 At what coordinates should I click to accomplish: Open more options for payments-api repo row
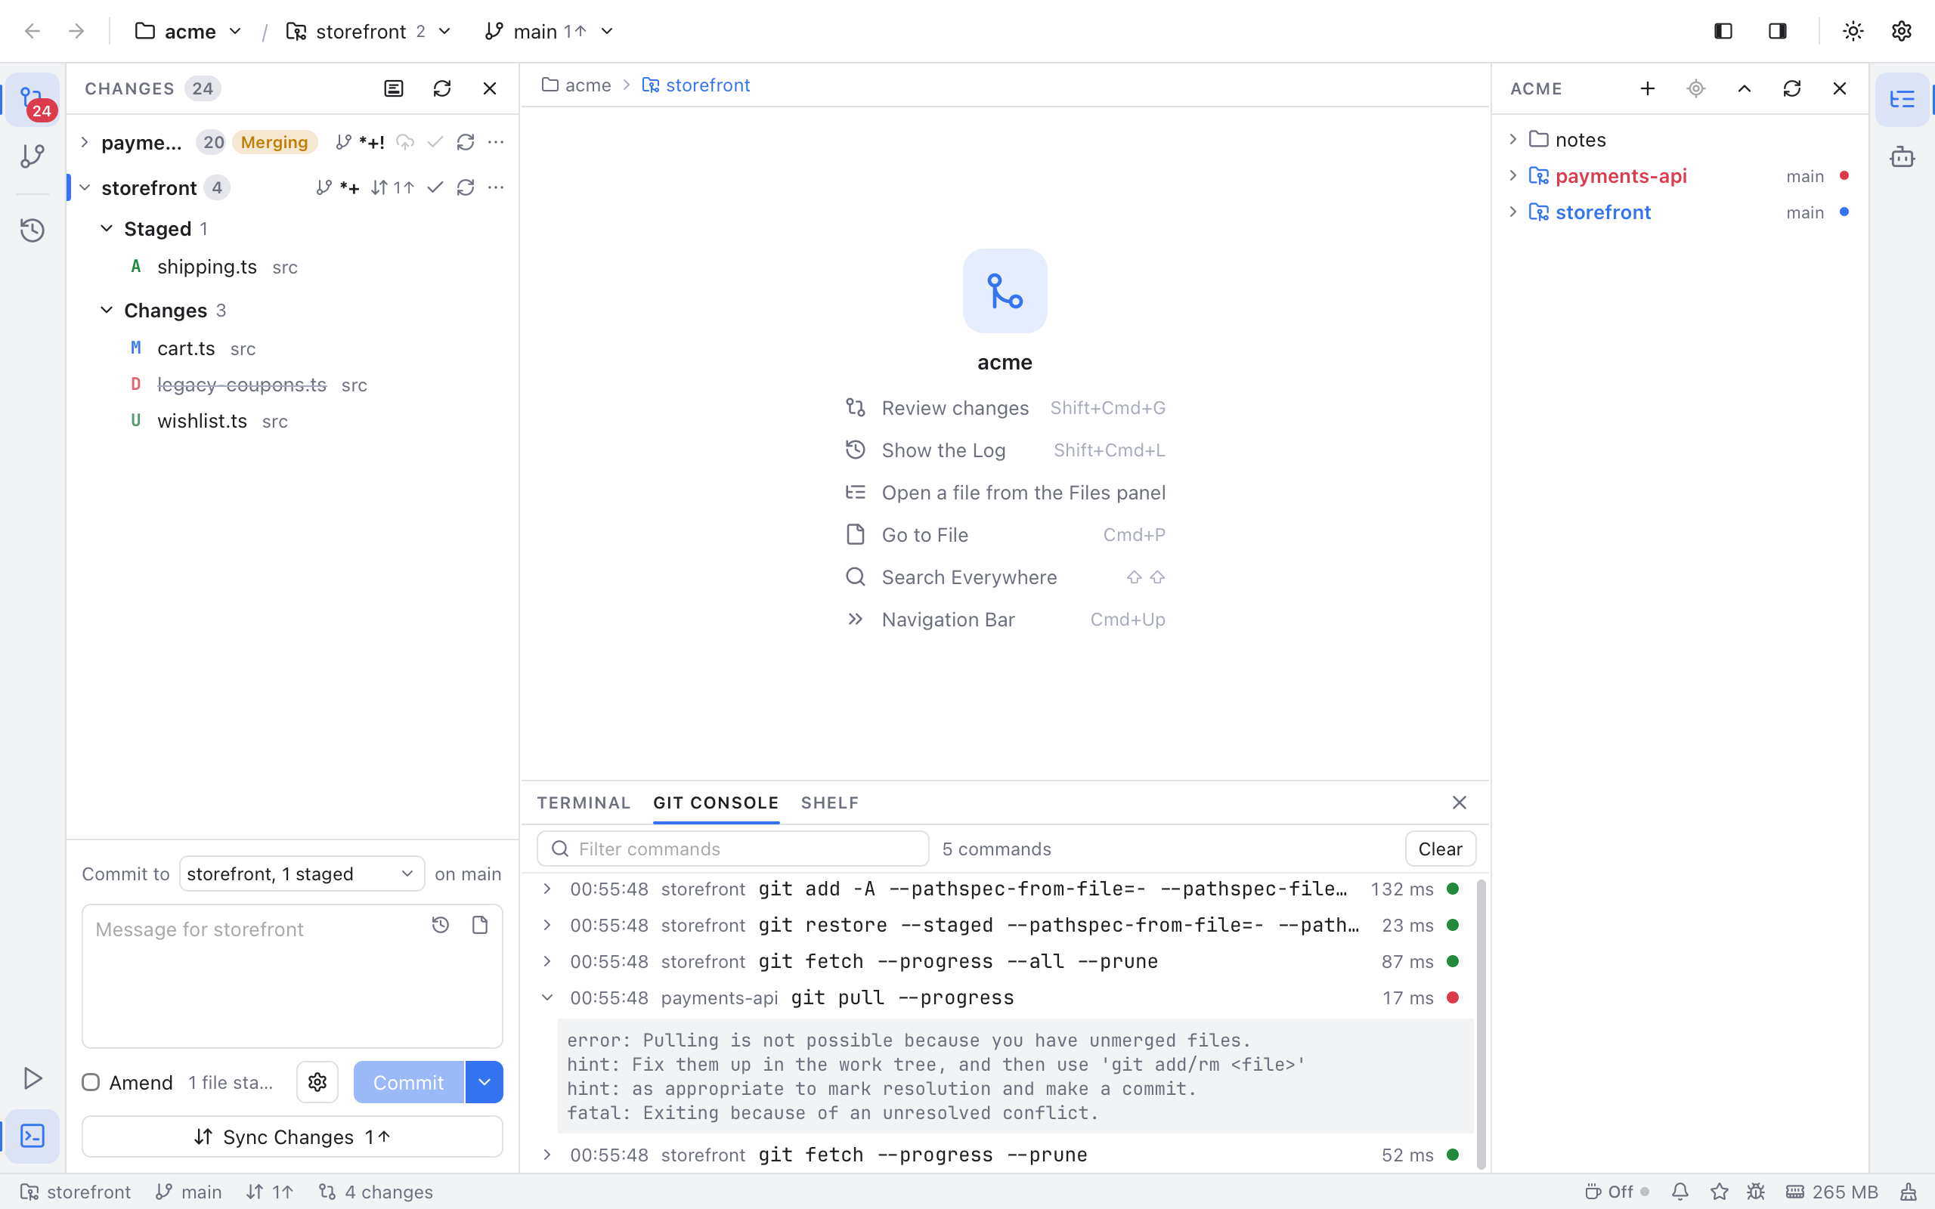click(x=496, y=142)
